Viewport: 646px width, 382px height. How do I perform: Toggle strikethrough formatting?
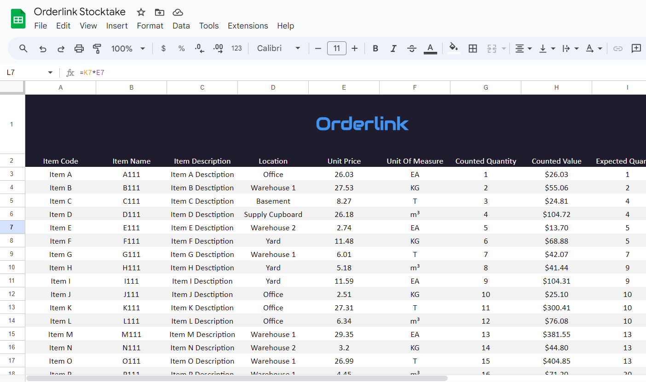(x=412, y=48)
